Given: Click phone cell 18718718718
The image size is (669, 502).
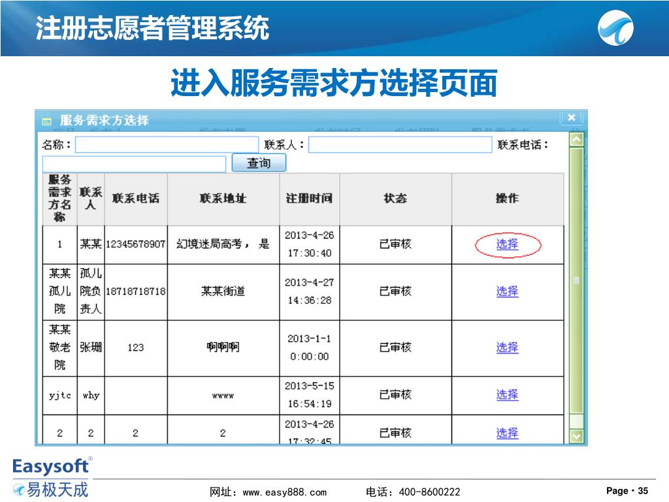Looking at the screenshot, I should pyautogui.click(x=136, y=292).
